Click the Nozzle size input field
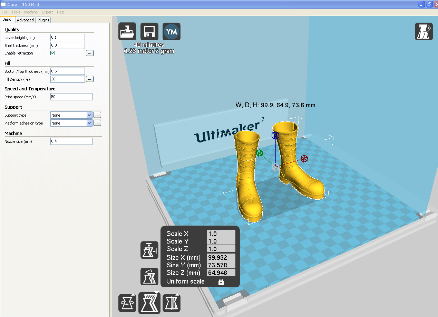This screenshot has height=317, width=438. pyautogui.click(x=71, y=141)
